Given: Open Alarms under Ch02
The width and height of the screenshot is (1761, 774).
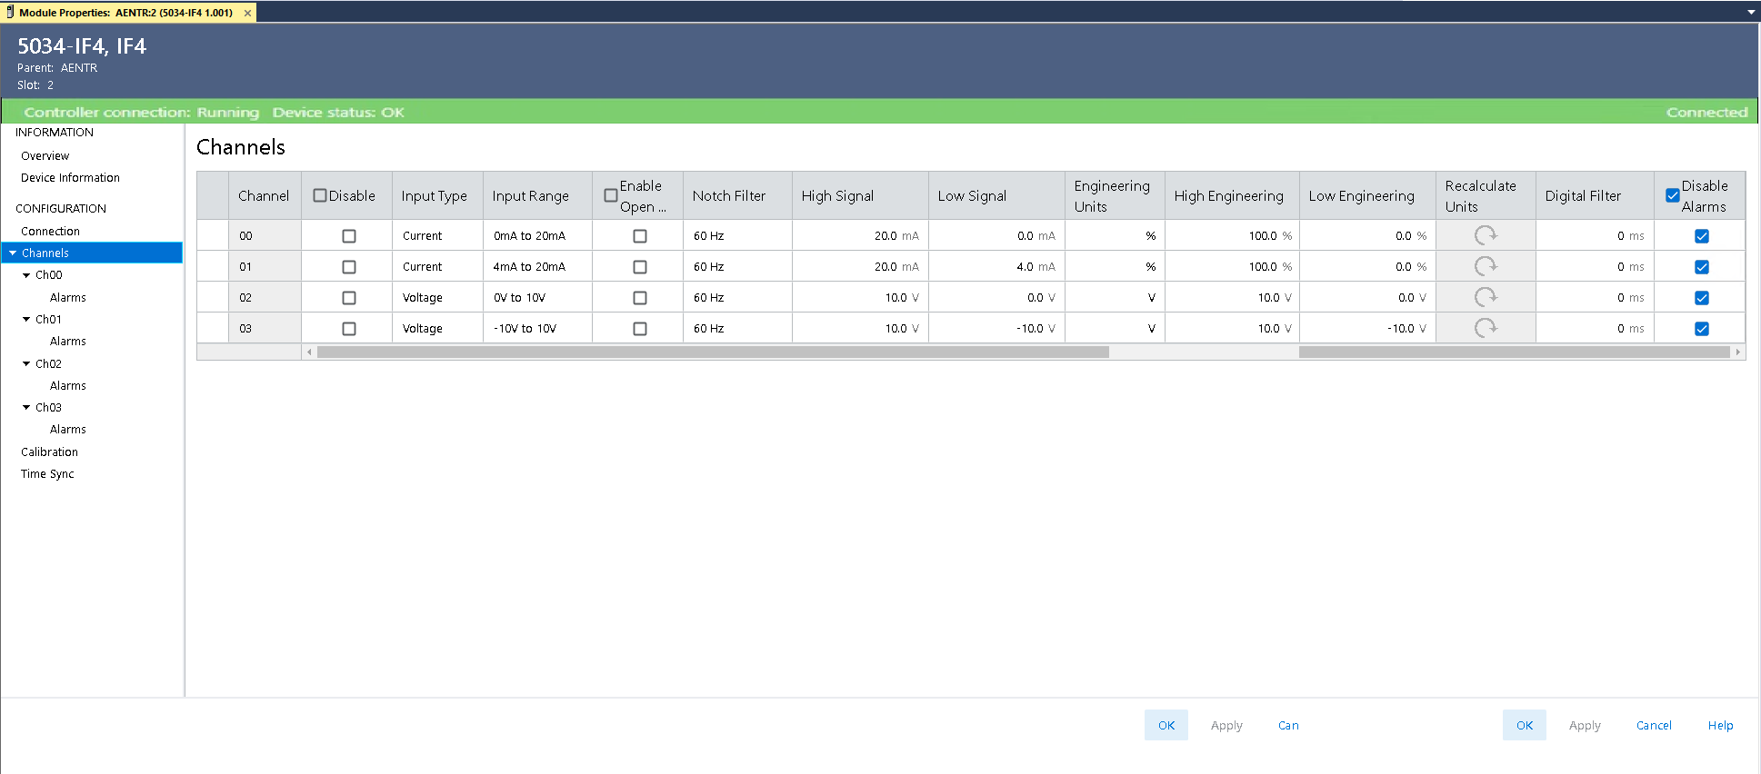Looking at the screenshot, I should coord(68,386).
